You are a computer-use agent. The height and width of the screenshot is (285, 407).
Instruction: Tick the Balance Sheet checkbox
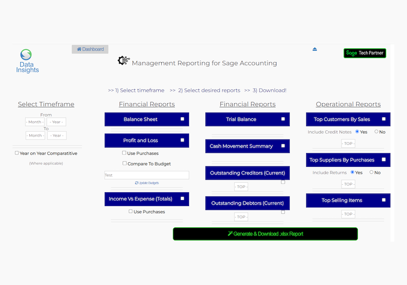[x=182, y=119]
